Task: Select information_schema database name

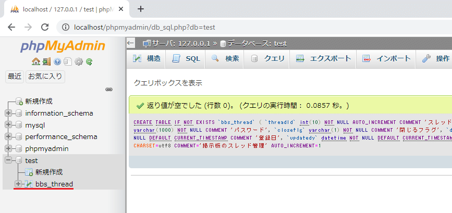Action: tap(59, 113)
